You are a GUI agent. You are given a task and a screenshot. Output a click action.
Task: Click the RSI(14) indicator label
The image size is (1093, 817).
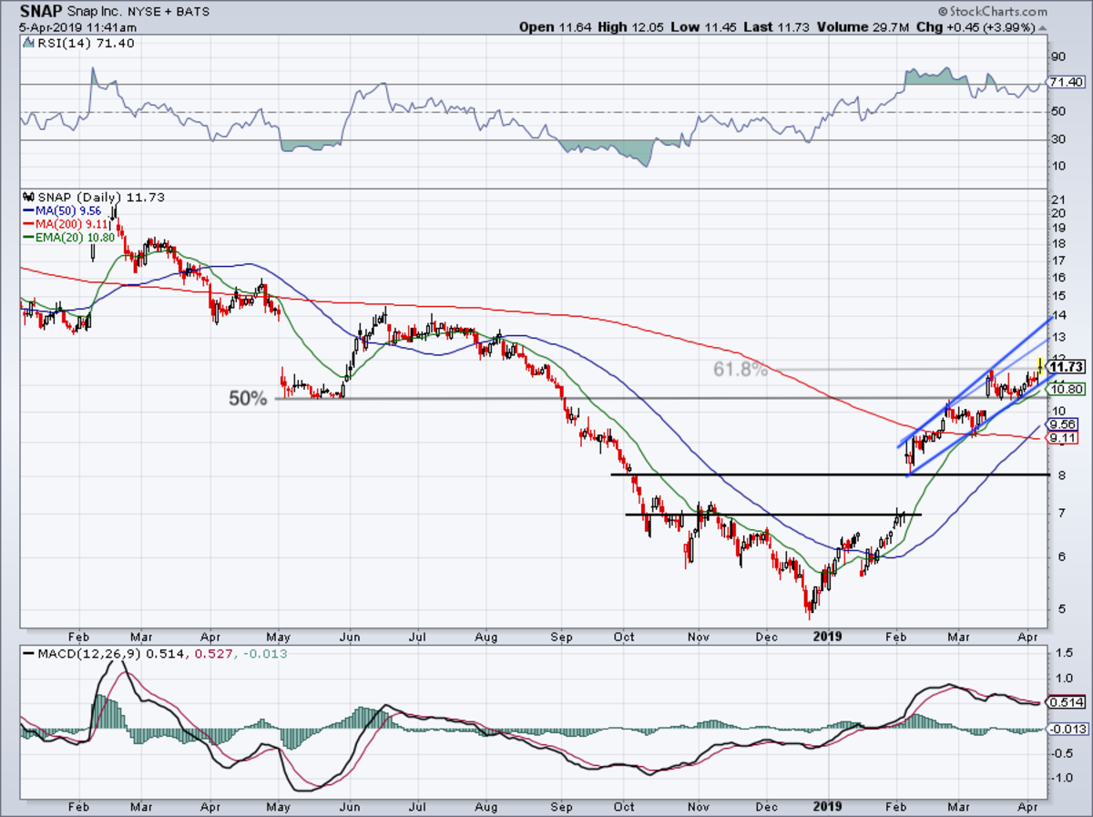tap(62, 43)
